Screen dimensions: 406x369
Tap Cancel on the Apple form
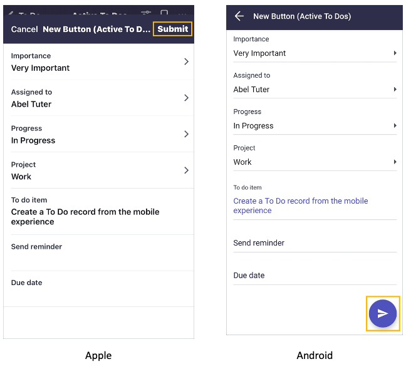(24, 29)
